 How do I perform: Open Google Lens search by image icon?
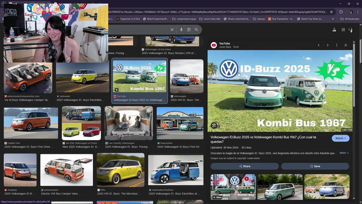[189, 30]
